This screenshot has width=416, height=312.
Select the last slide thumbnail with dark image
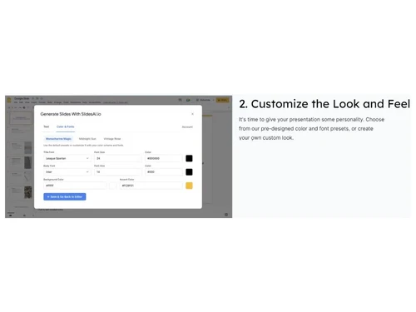pos(22,192)
